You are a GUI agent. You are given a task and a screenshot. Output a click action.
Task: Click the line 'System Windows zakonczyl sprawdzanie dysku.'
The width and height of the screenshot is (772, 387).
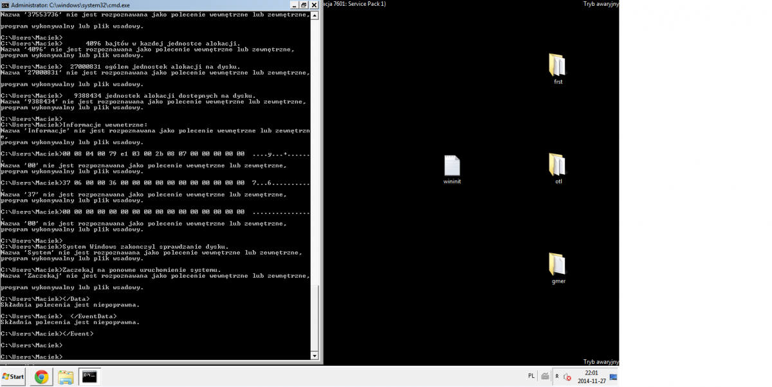[x=115, y=247]
